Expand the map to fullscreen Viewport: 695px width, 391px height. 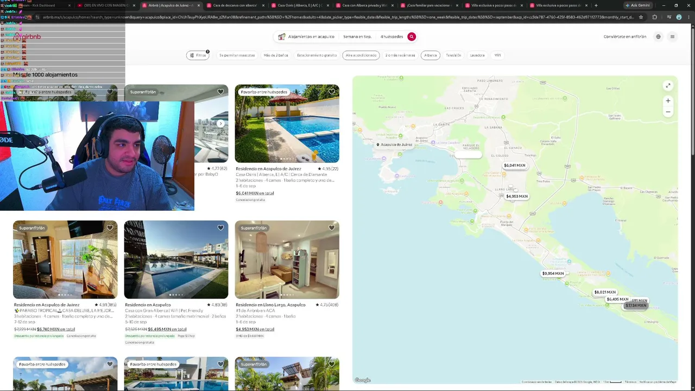tap(668, 86)
